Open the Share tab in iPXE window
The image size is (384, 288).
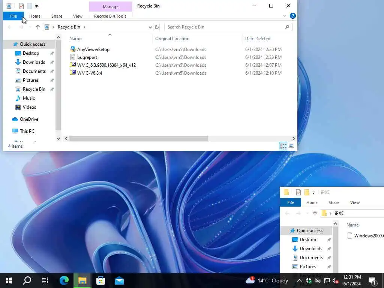pyautogui.click(x=334, y=202)
